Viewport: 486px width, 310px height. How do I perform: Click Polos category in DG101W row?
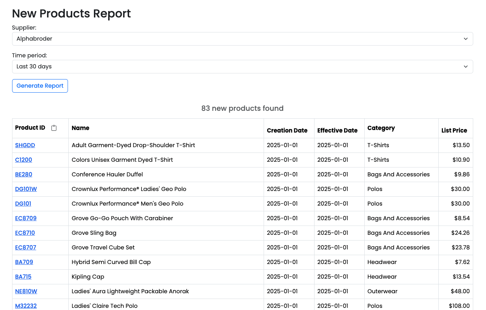(x=401, y=189)
